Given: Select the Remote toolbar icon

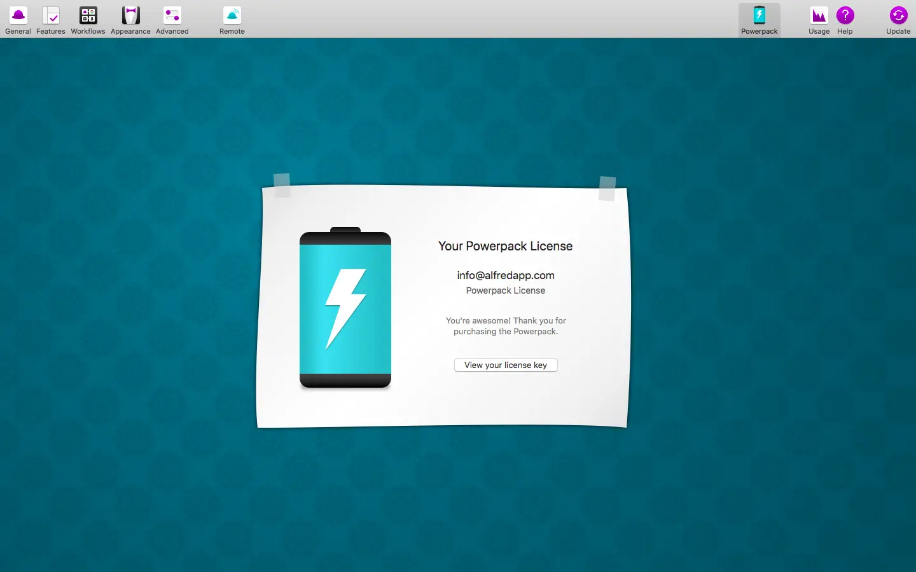Looking at the screenshot, I should (x=232, y=15).
